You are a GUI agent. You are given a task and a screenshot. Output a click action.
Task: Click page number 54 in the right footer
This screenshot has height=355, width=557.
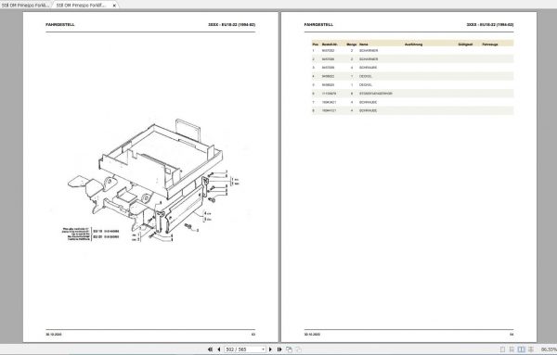[x=512, y=335]
